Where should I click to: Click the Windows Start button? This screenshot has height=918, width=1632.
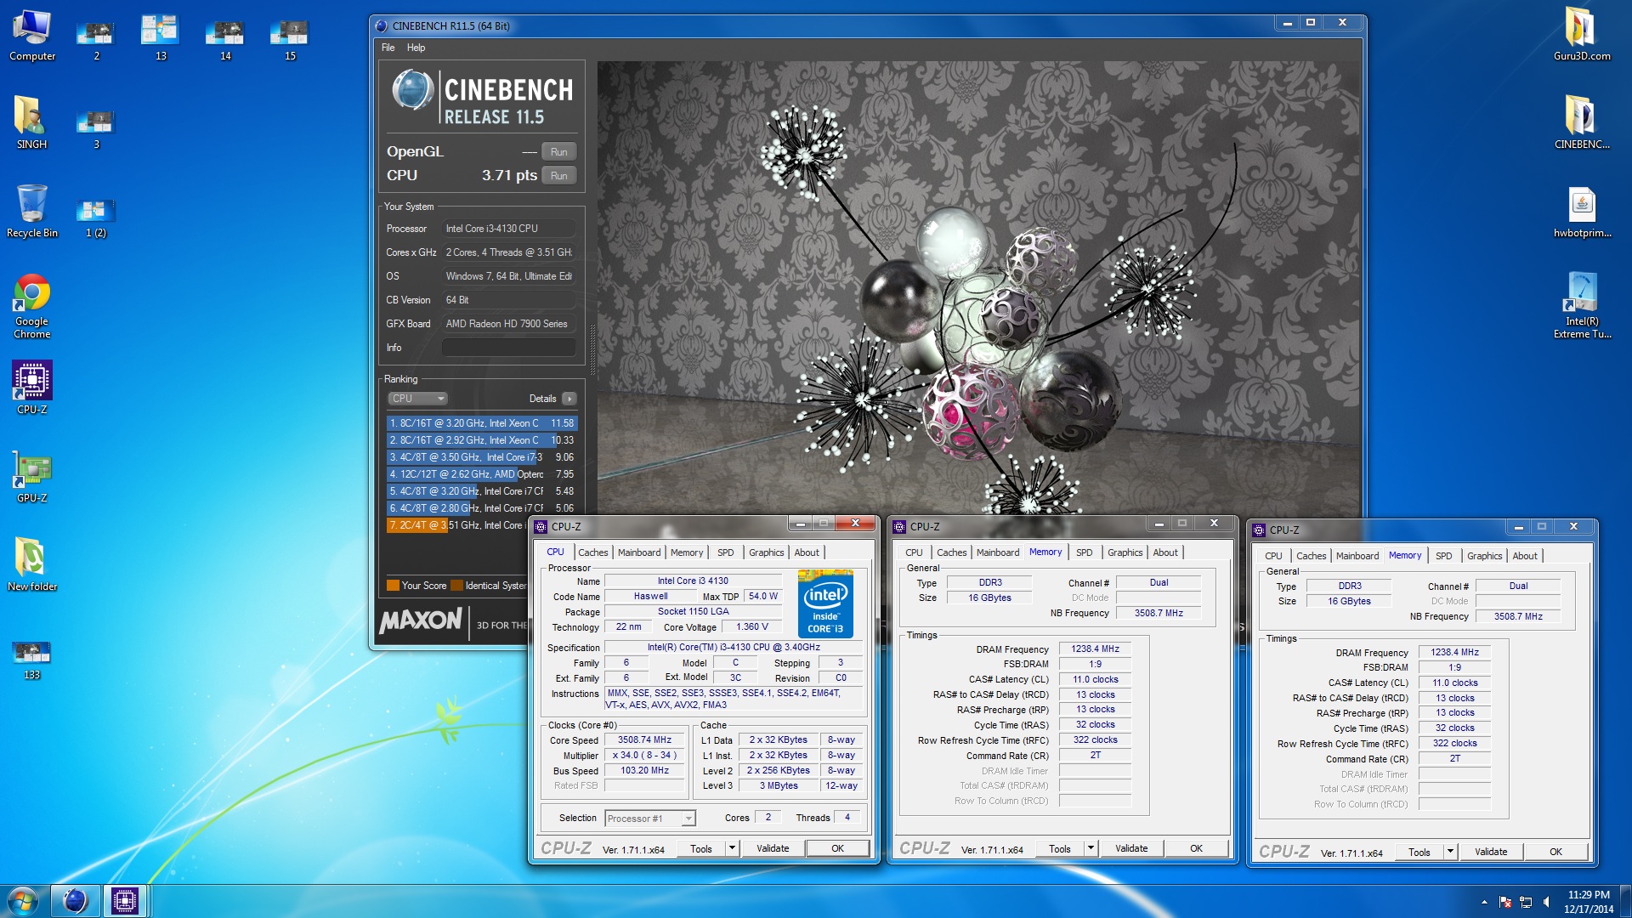click(23, 901)
